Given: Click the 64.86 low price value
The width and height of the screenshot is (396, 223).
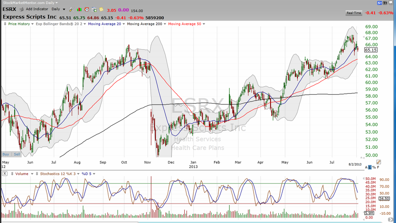Looking at the screenshot, I should [93, 18].
